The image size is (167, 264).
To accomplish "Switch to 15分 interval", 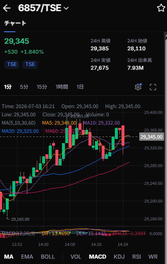I will click(42, 87).
